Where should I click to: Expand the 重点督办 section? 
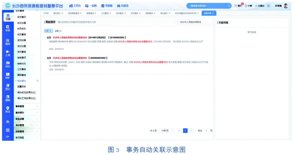tap(27, 113)
